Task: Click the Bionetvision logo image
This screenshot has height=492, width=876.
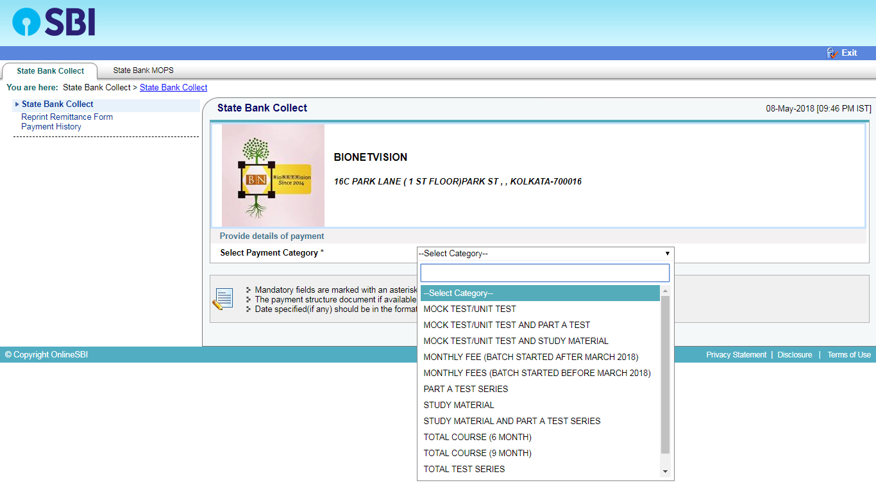Action: (x=273, y=175)
